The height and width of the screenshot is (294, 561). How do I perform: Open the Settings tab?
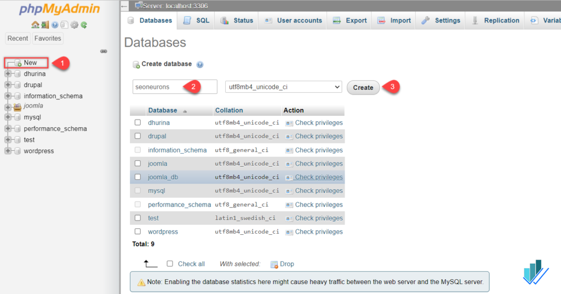point(441,21)
